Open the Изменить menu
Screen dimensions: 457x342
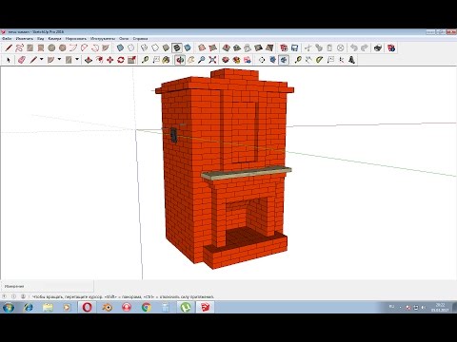coord(25,39)
